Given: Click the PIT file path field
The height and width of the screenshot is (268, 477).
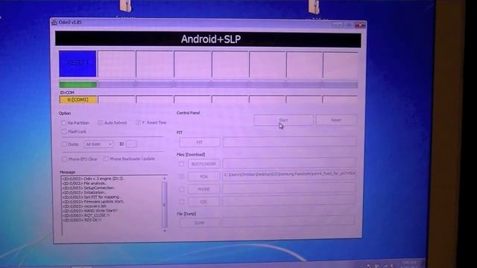Looking at the screenshot, I should tap(289, 142).
